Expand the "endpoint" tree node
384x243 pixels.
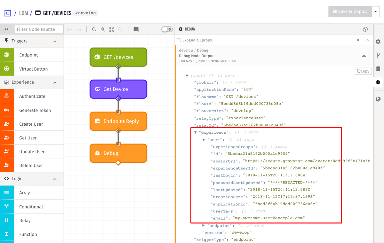coord(204,225)
